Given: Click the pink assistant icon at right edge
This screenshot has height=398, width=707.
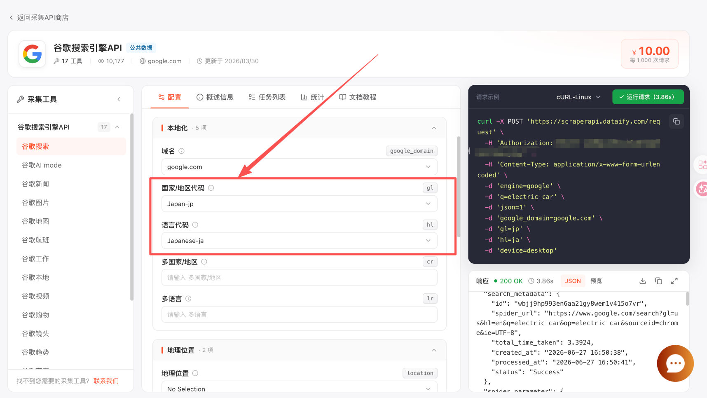Looking at the screenshot, I should (701, 189).
